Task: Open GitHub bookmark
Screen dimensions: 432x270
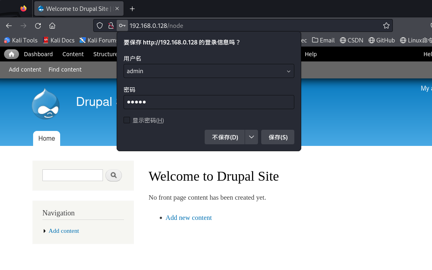Action: coord(382,40)
